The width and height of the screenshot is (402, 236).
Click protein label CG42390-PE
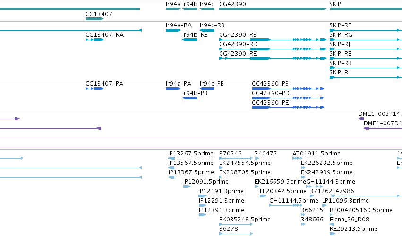(x=270, y=103)
